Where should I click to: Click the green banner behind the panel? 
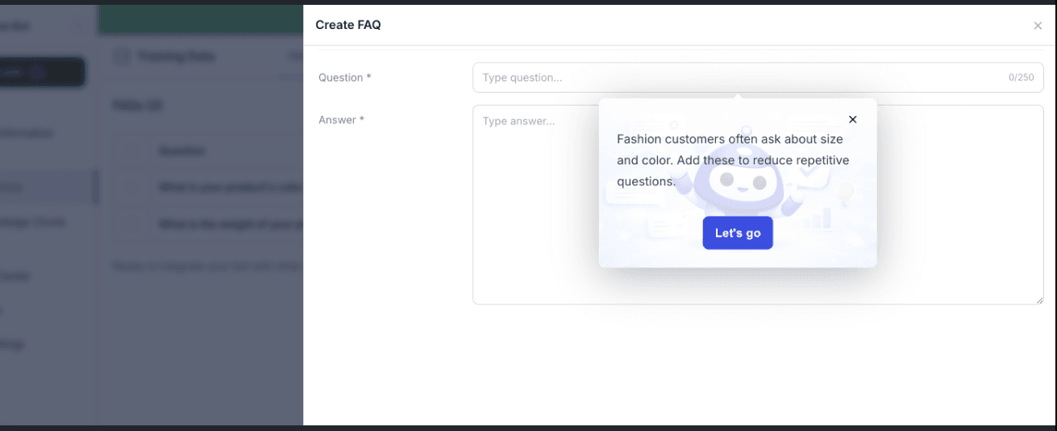[200, 19]
